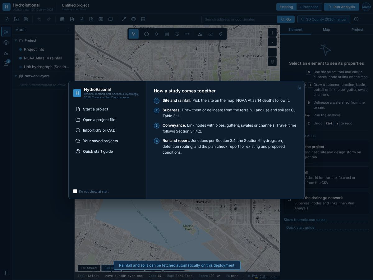This screenshot has width=373, height=280.
Task: Click the undo arrow icon
Action: coord(39,19)
